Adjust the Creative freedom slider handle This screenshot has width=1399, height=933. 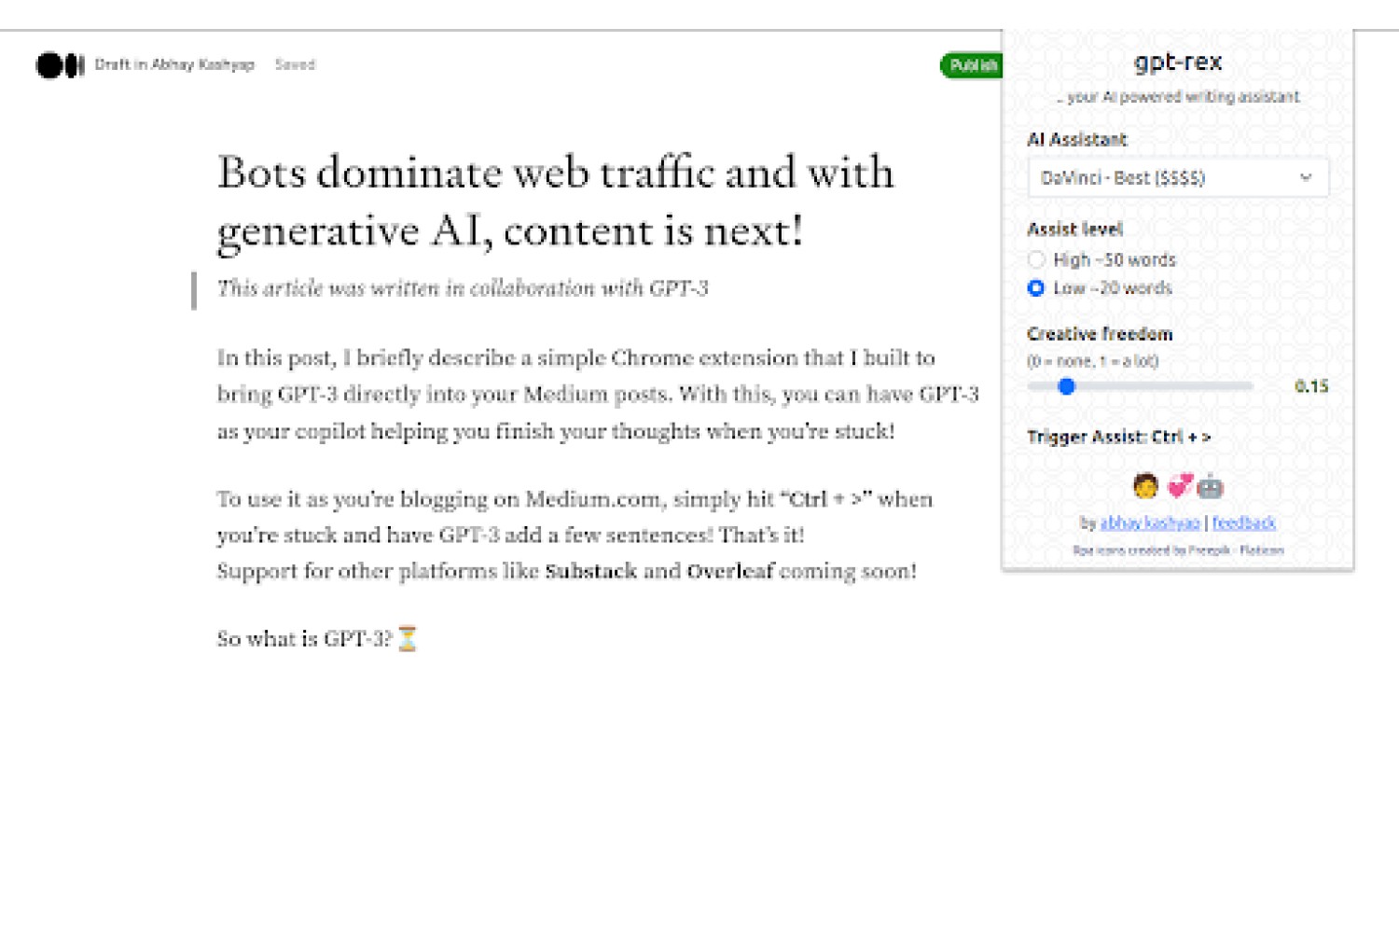point(1067,386)
